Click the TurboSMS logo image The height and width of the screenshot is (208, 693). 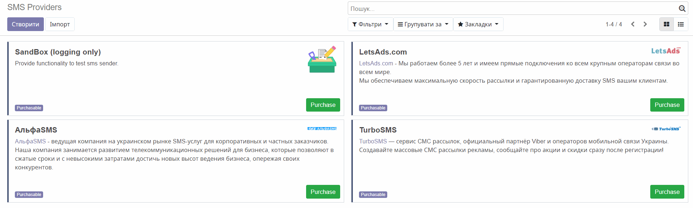click(x=666, y=129)
